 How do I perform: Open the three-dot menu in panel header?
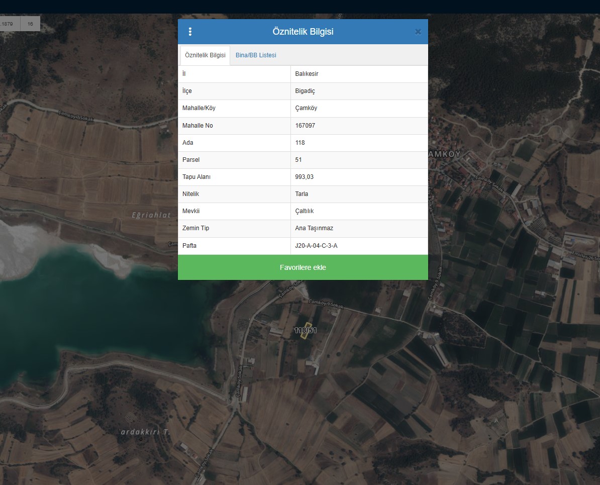click(x=190, y=32)
